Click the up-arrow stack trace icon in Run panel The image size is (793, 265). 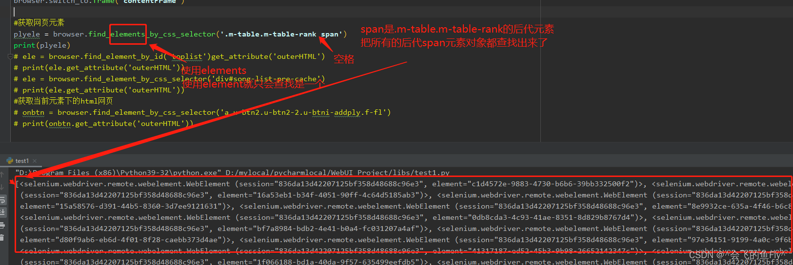[2, 174]
